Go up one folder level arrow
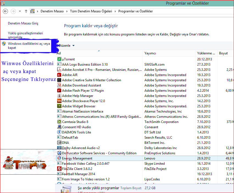This screenshot has height=193, width=234. (x=26, y=11)
